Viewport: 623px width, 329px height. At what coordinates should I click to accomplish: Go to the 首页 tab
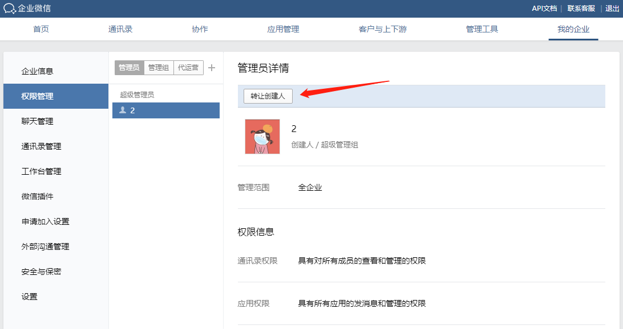[41, 29]
